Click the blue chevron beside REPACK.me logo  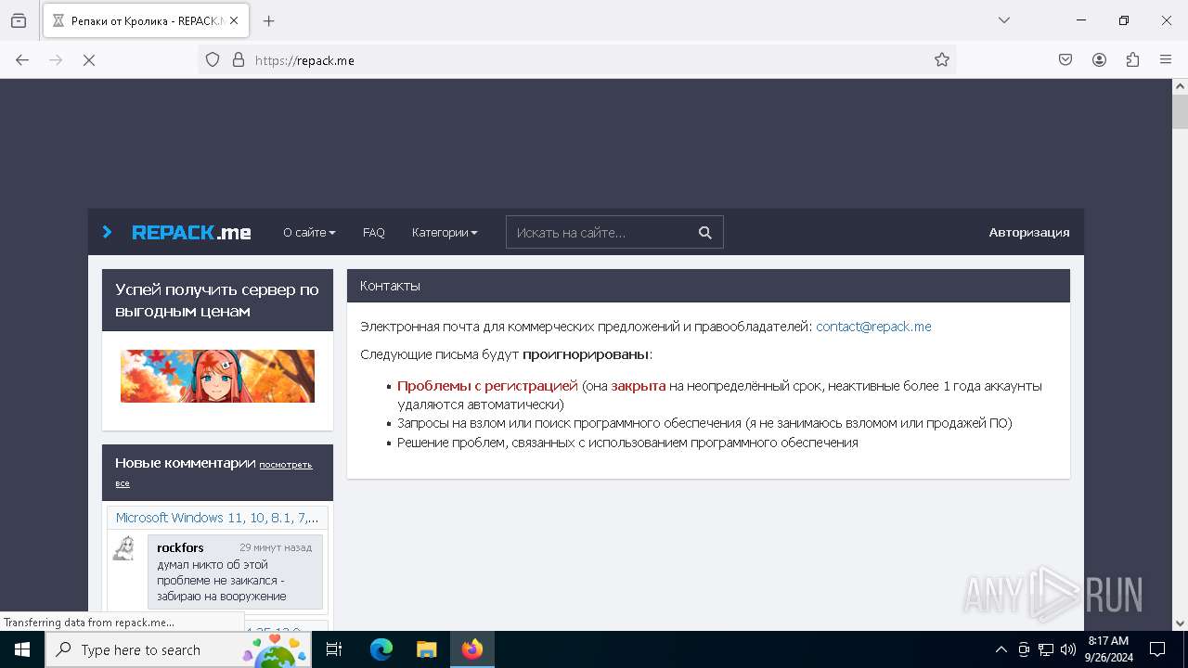107,232
